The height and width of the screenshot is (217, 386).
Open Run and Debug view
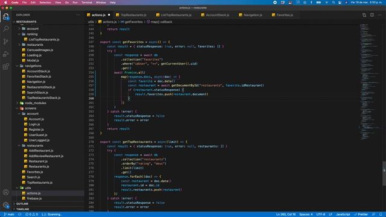click(x=5, y=54)
